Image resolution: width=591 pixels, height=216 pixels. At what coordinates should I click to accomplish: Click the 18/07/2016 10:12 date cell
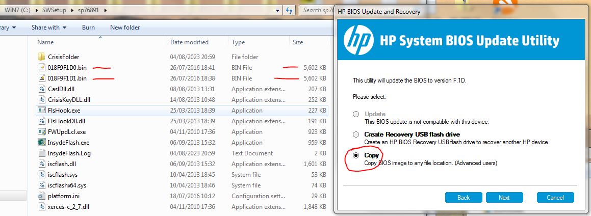point(192,196)
